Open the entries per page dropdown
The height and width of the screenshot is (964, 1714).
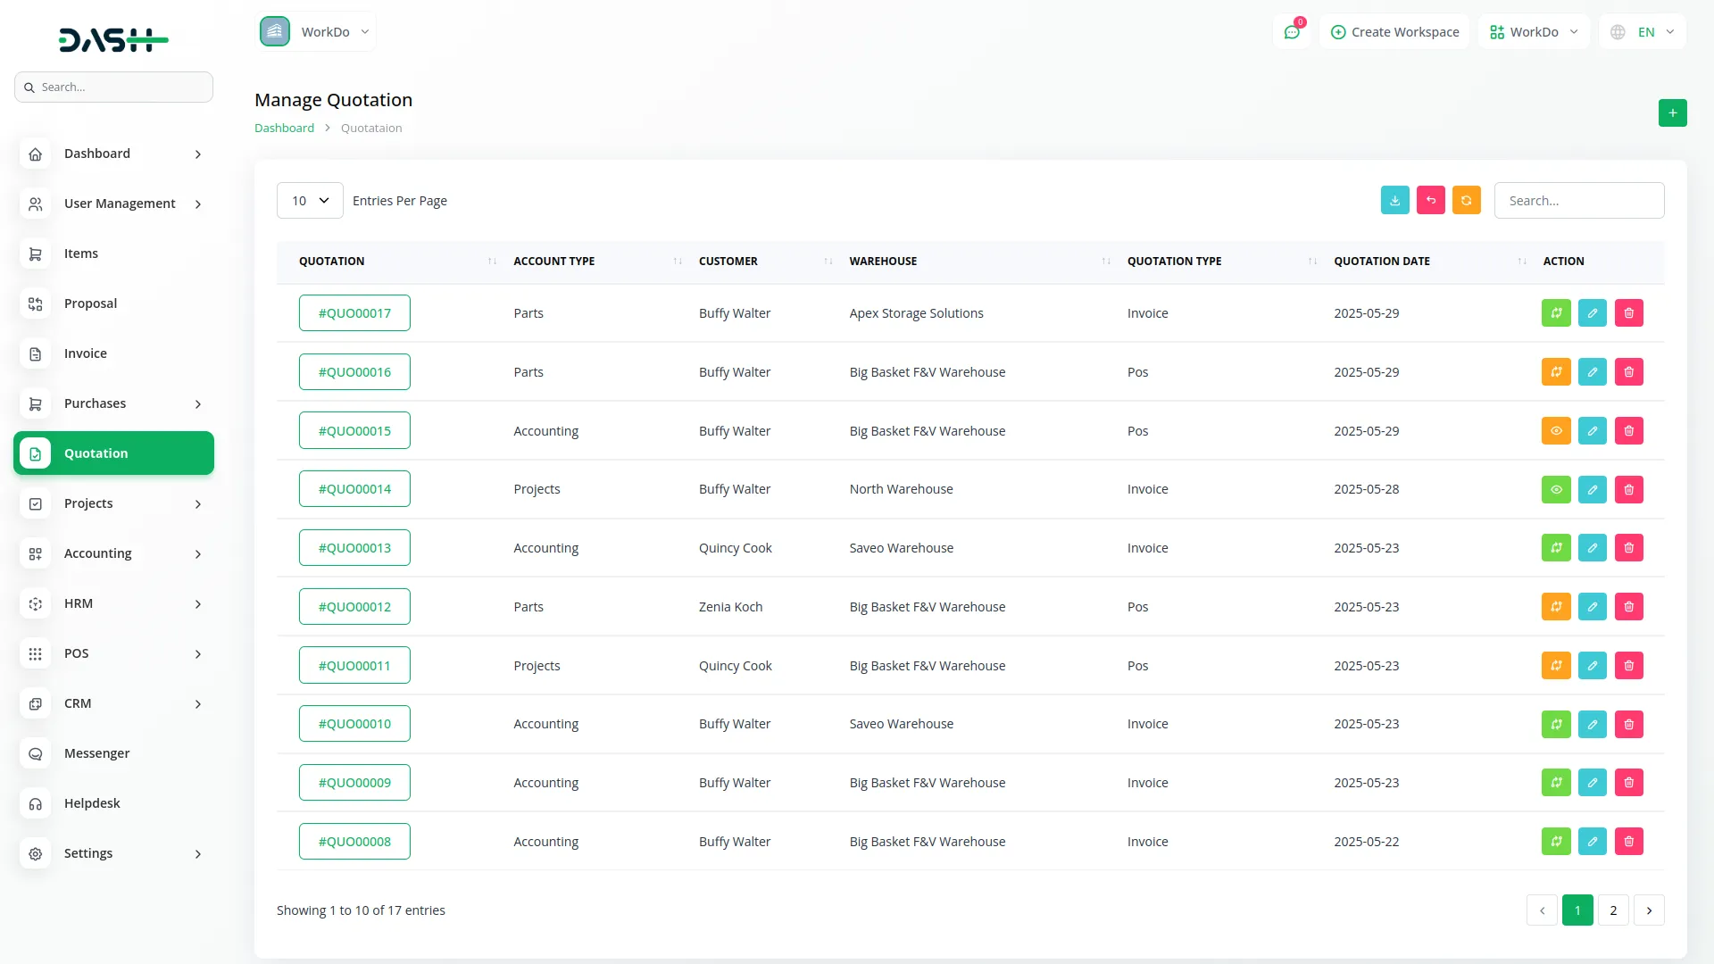point(310,201)
